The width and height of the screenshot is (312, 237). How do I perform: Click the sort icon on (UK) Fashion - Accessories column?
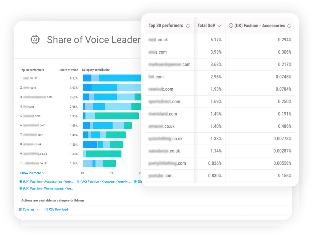click(x=289, y=26)
